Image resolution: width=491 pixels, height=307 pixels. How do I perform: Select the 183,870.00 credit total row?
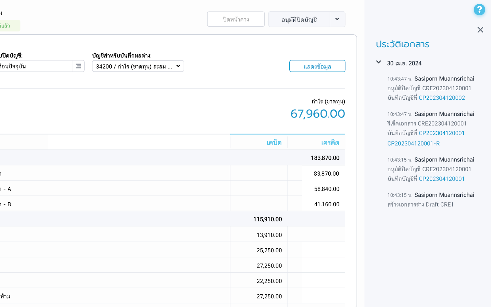point(325,158)
